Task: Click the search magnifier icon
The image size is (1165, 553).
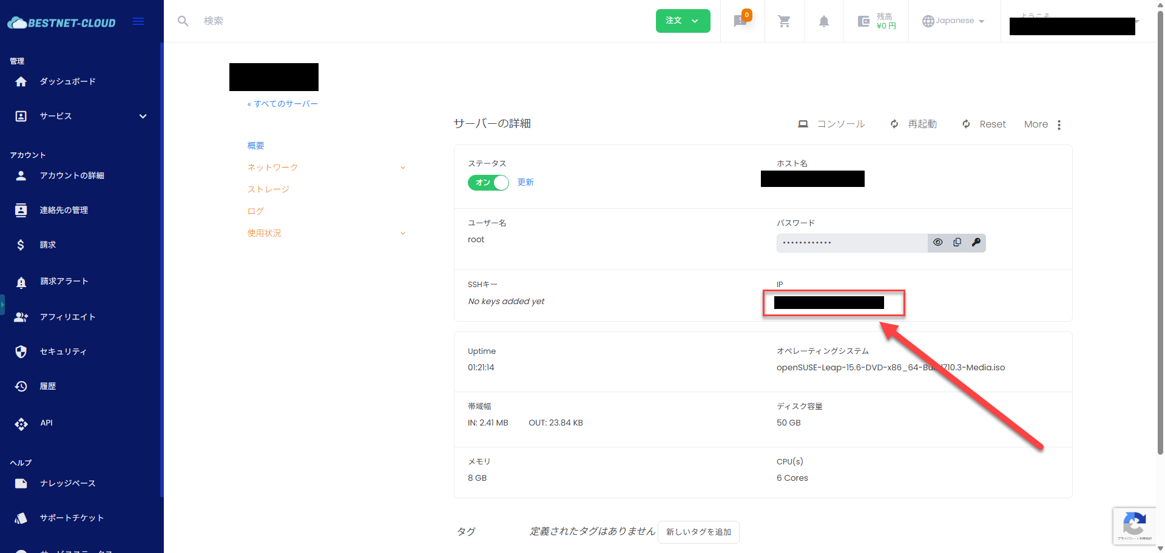Action: (x=183, y=21)
